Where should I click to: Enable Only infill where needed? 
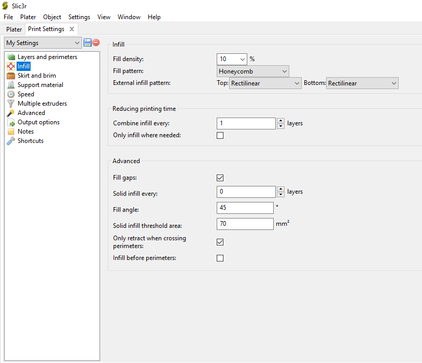click(x=220, y=136)
